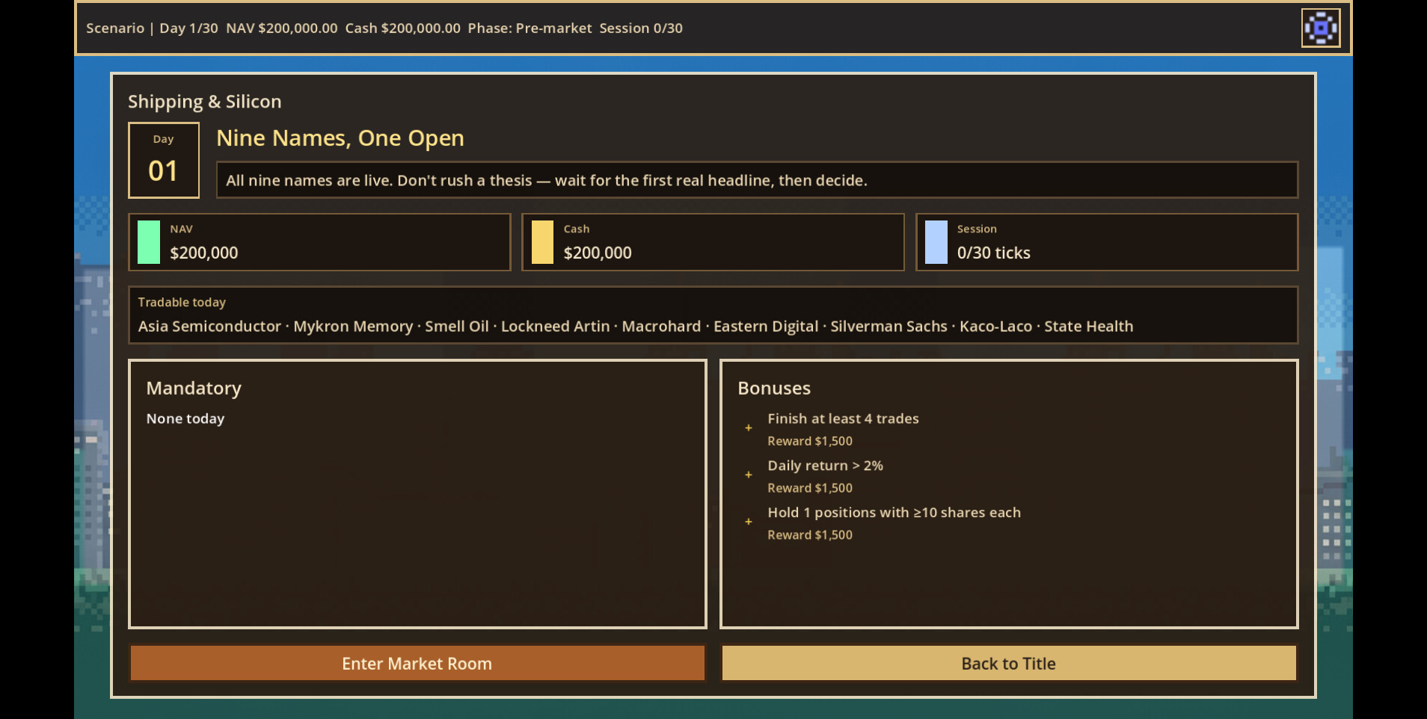The image size is (1427, 719).
Task: Click Day 1/30 in top status bar
Action: 188,28
